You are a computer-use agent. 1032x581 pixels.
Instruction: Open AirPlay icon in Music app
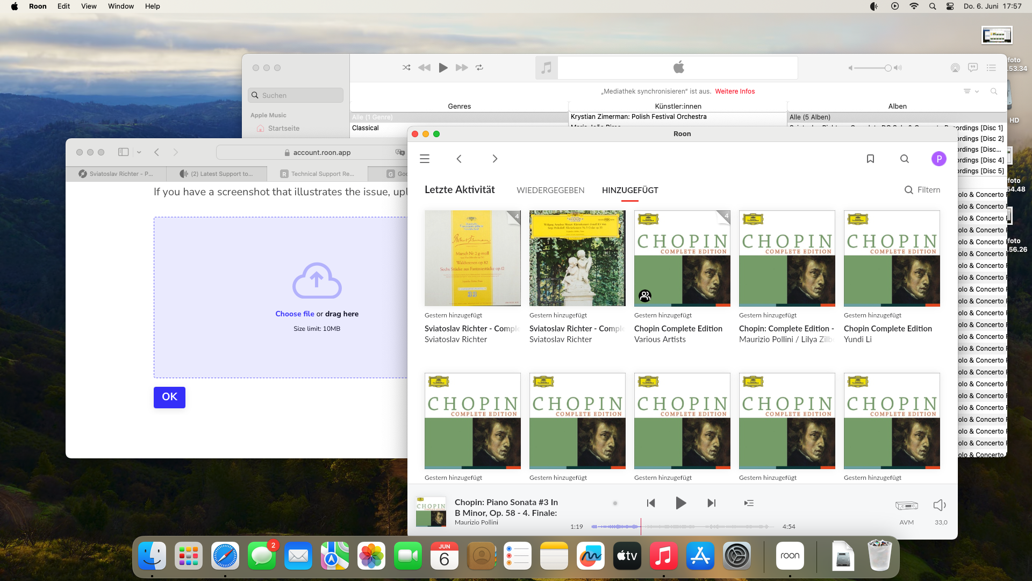coord(955,68)
